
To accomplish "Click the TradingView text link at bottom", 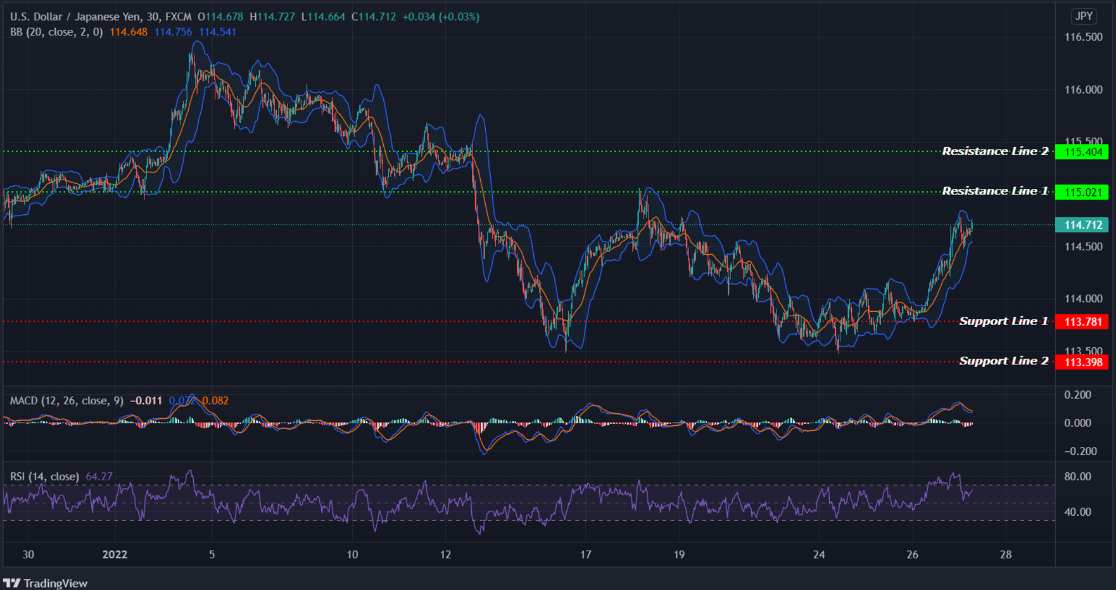I will click(x=57, y=583).
